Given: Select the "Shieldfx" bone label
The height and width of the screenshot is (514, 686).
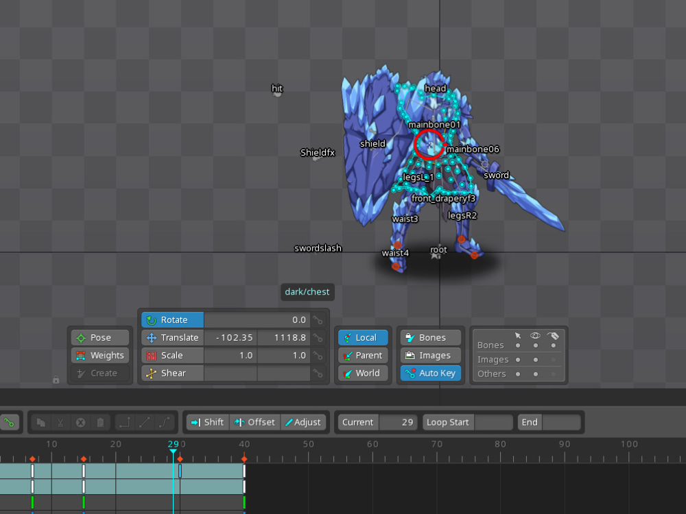Looking at the screenshot, I should click(x=318, y=153).
